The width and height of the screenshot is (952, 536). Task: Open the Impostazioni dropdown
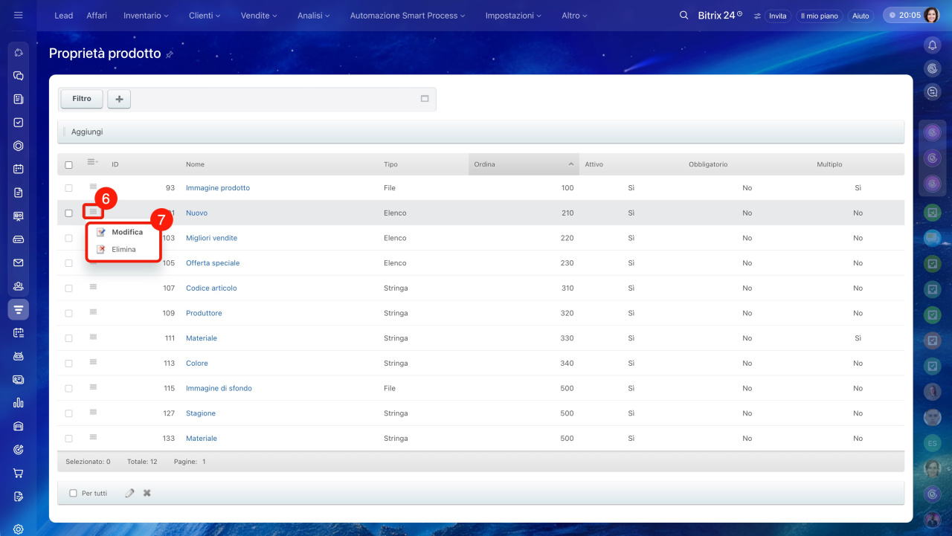click(x=513, y=16)
